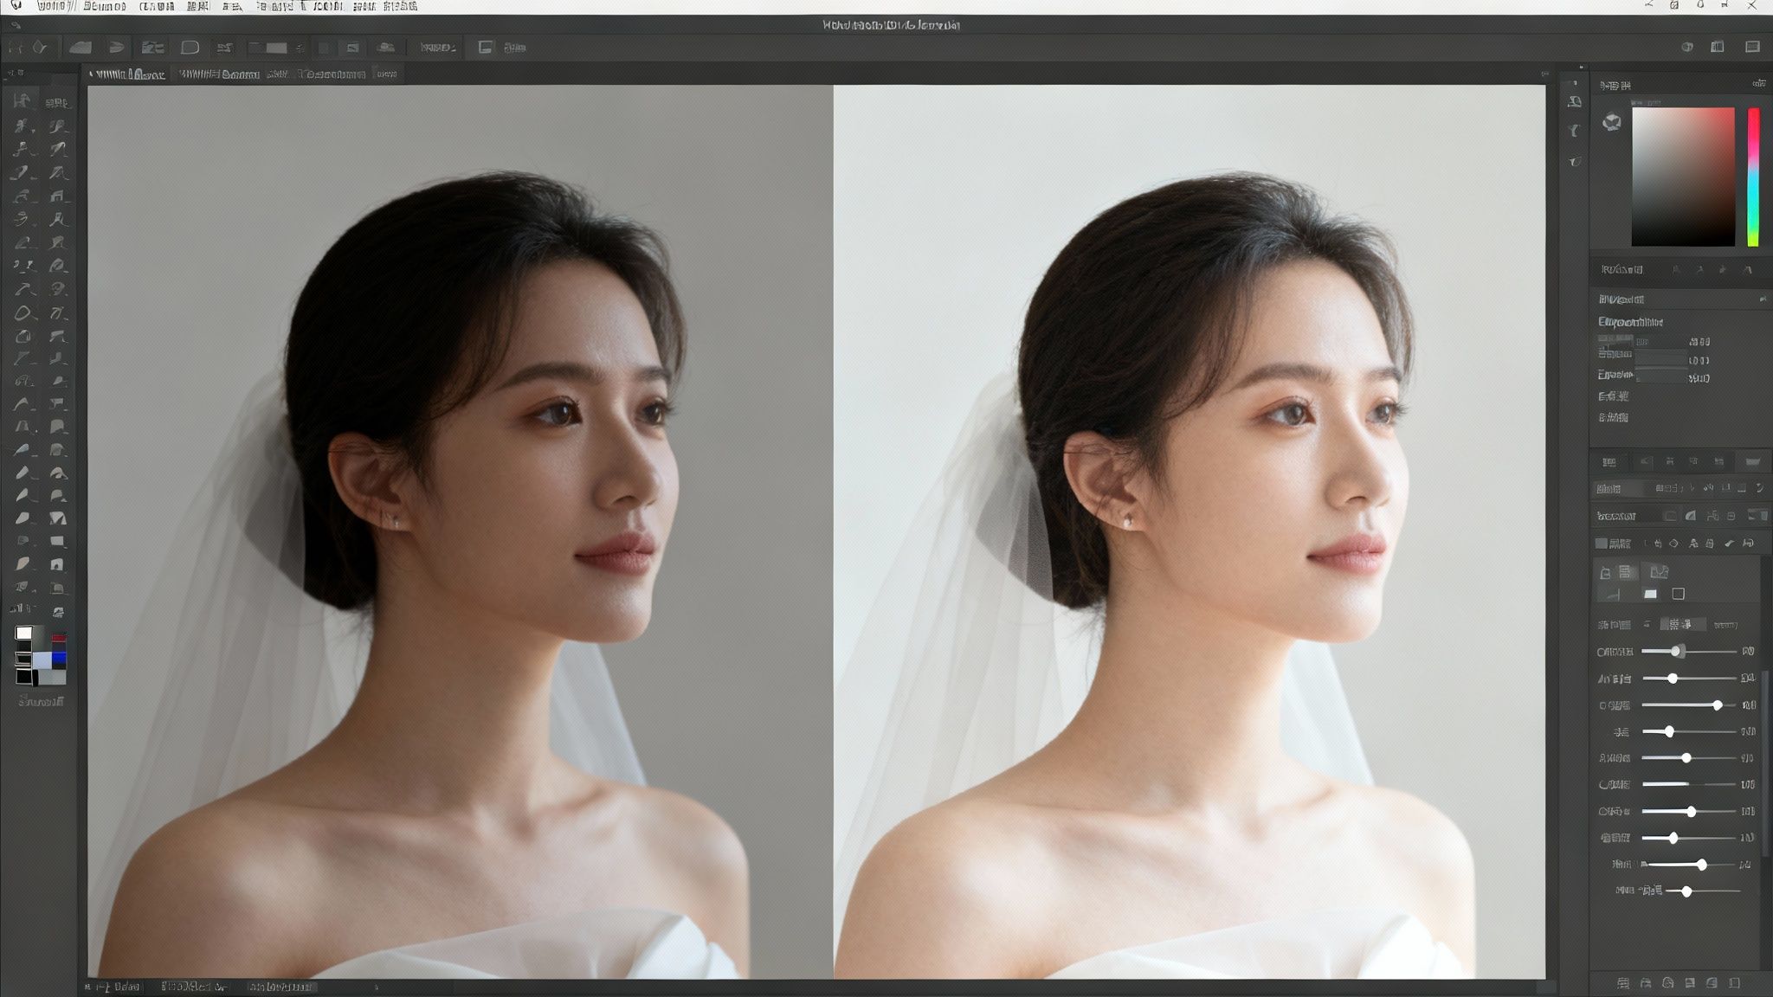Click the round icon nearest the left in the top-right corner below the title bar
The image size is (1773, 997).
click(1686, 47)
